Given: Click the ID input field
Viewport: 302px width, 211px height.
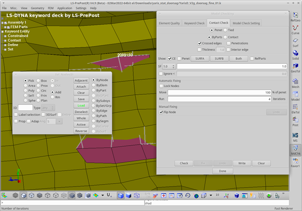Looking at the screenshot, I should tap(25, 107).
